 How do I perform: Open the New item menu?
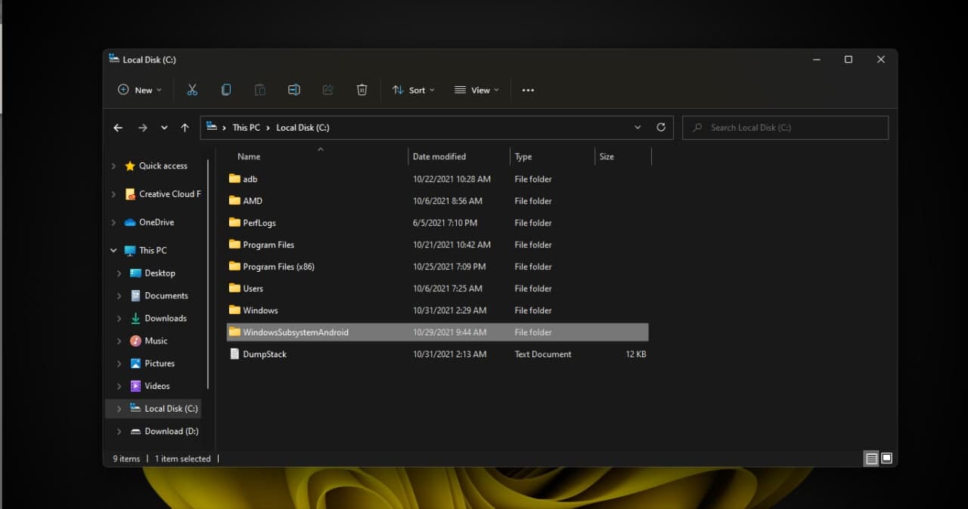[x=139, y=90]
